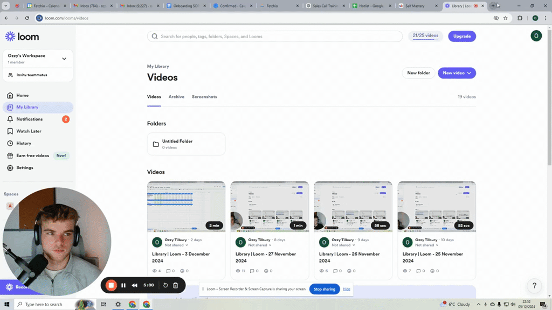Open sharing dropdown for 26 November video
Screen dimensions: 552x310
point(343,245)
